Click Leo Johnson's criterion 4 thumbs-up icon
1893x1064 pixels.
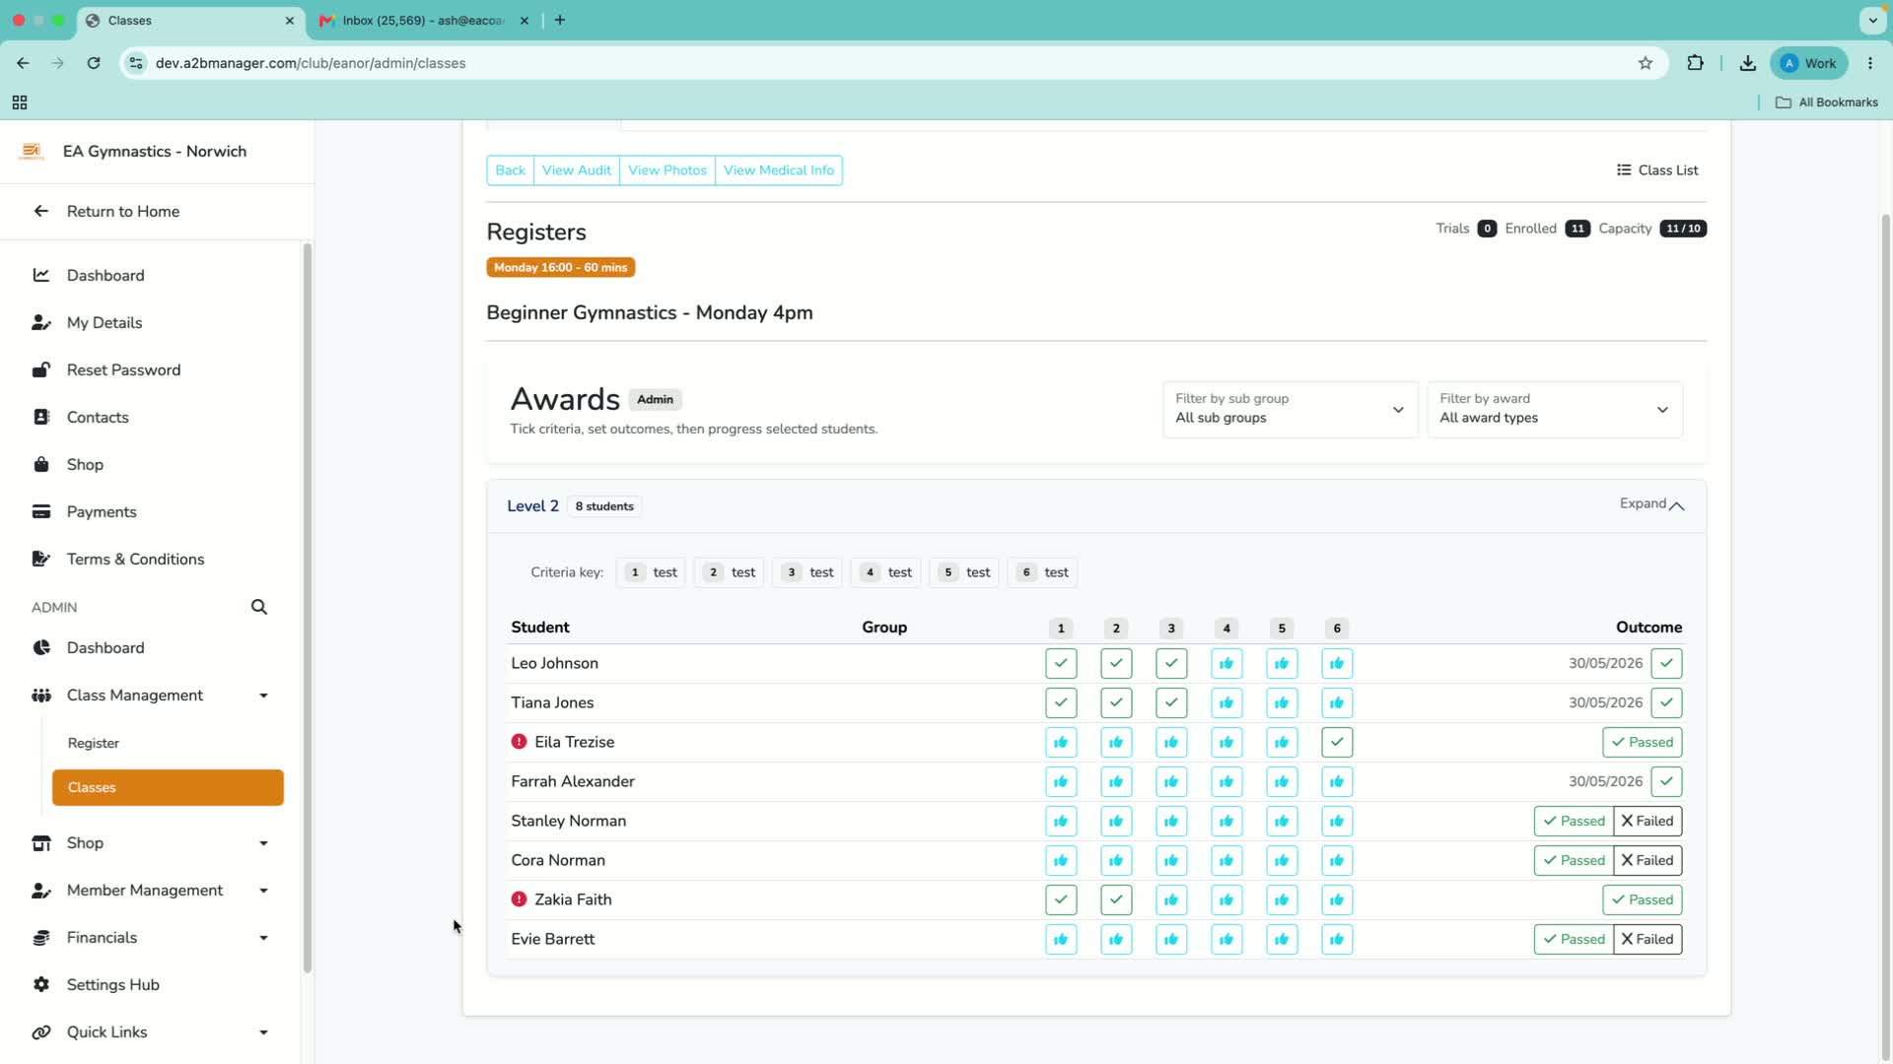coord(1227,663)
